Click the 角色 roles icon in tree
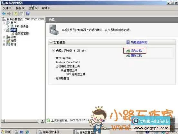Viewport: 178px width, 134px height. (8, 23)
